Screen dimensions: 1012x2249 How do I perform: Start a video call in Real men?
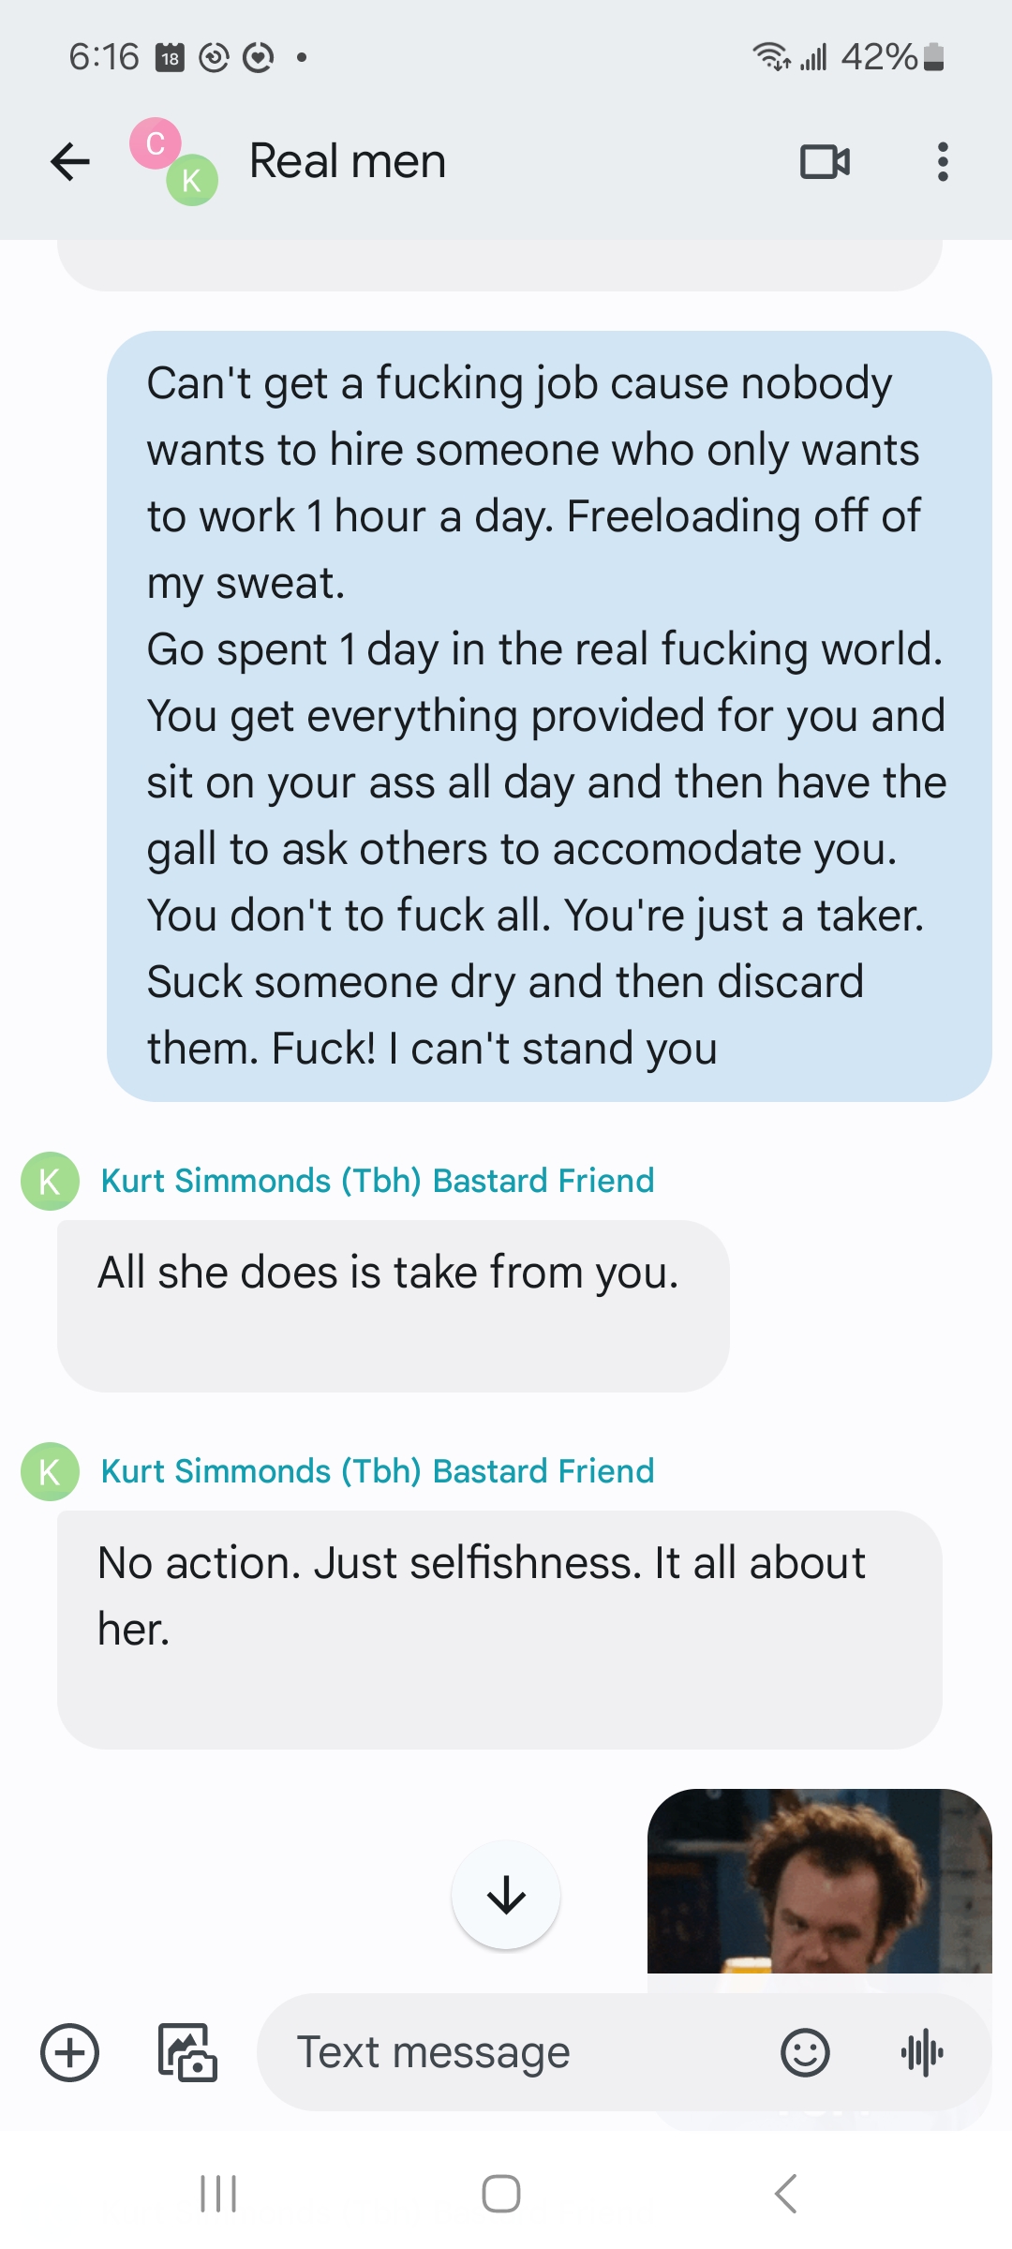(x=825, y=162)
